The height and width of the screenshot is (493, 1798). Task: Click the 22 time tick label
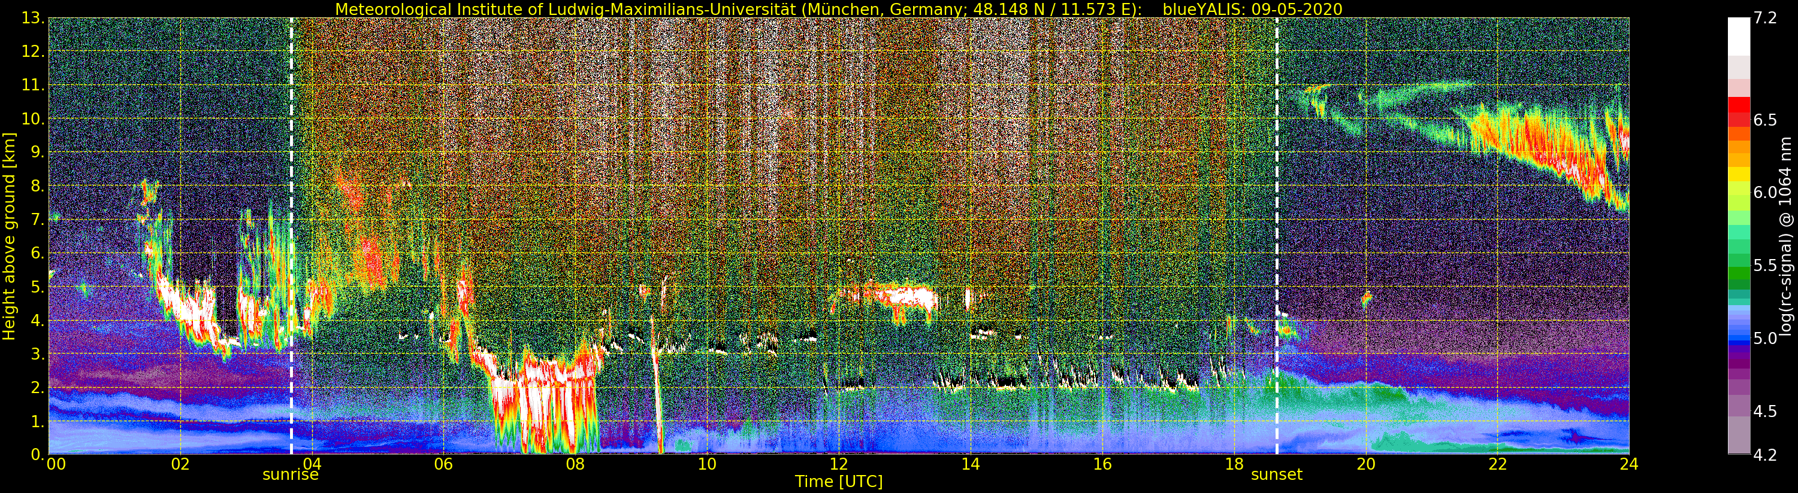click(x=1497, y=464)
